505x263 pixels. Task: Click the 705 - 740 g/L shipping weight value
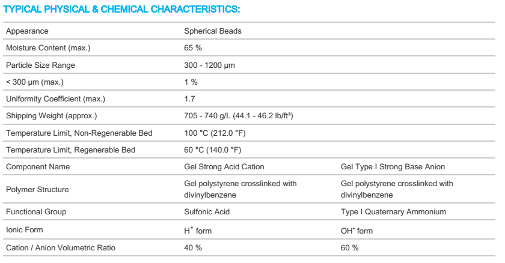coord(239,116)
